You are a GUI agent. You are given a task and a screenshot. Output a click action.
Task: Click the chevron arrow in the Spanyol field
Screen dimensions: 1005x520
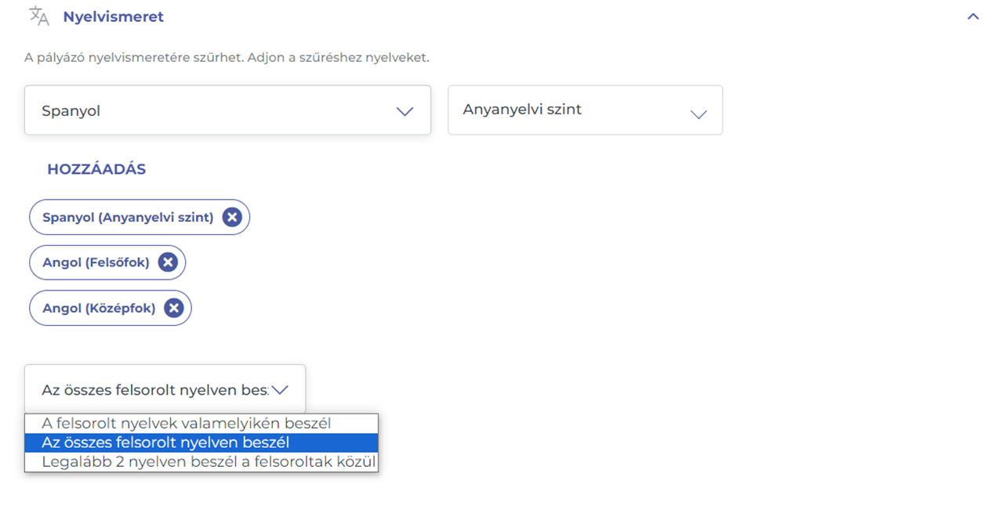point(405,111)
